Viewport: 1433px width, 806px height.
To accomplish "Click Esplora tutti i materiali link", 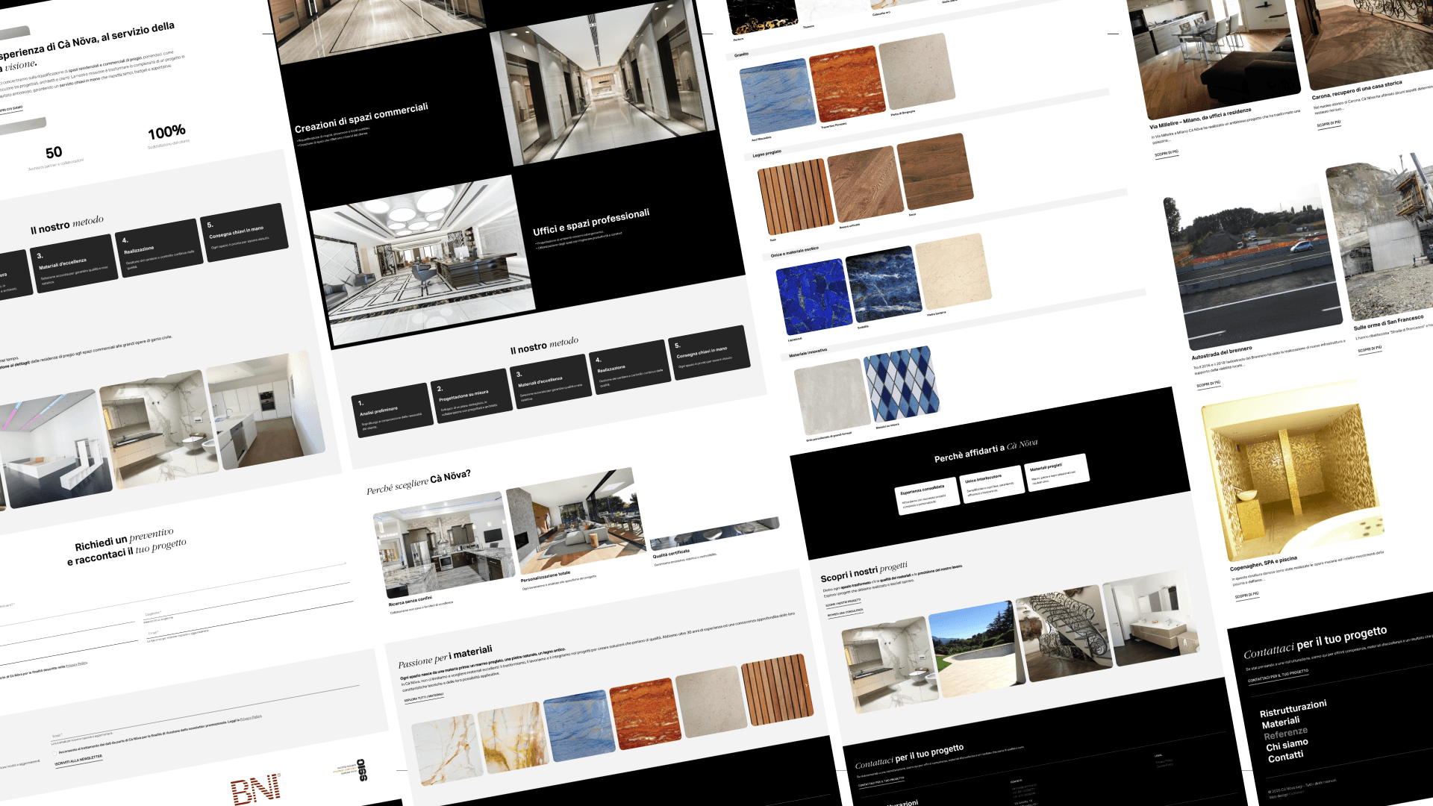I will point(423,698).
